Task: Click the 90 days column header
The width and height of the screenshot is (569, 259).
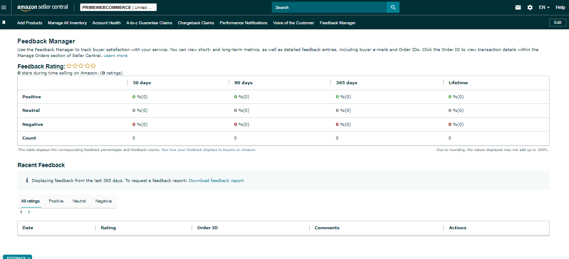Action: (244, 83)
